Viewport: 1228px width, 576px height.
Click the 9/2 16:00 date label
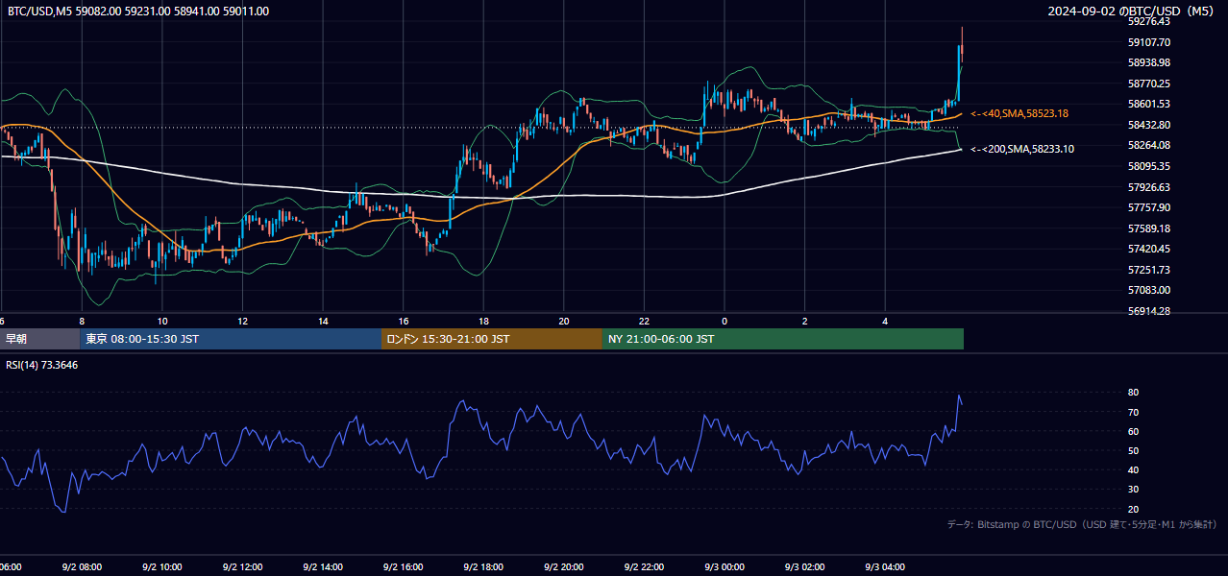[404, 567]
